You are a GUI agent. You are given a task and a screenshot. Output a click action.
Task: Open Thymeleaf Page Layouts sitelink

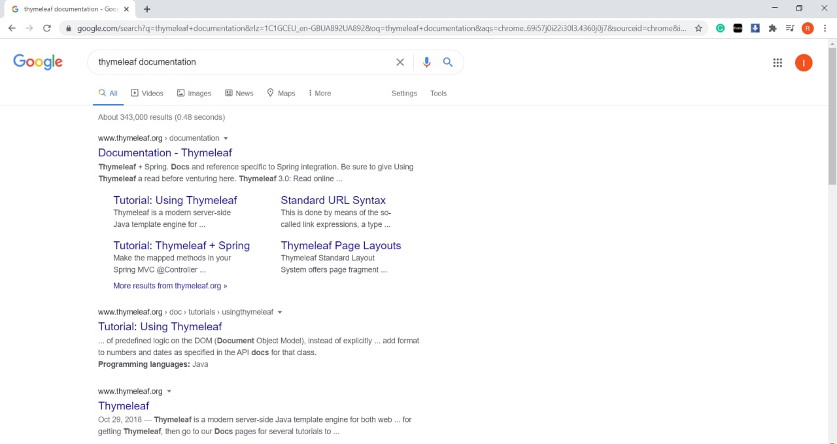point(341,246)
